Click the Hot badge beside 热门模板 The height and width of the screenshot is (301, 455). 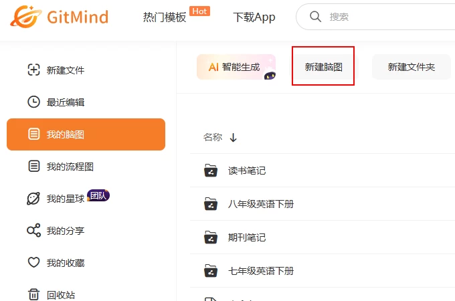pos(199,11)
